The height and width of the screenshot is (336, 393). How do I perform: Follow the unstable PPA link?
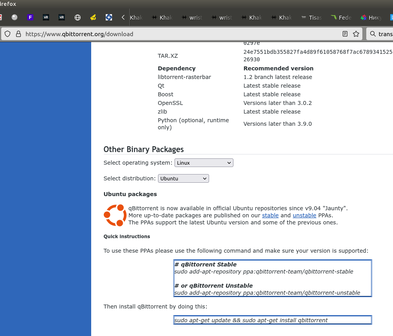click(x=304, y=215)
